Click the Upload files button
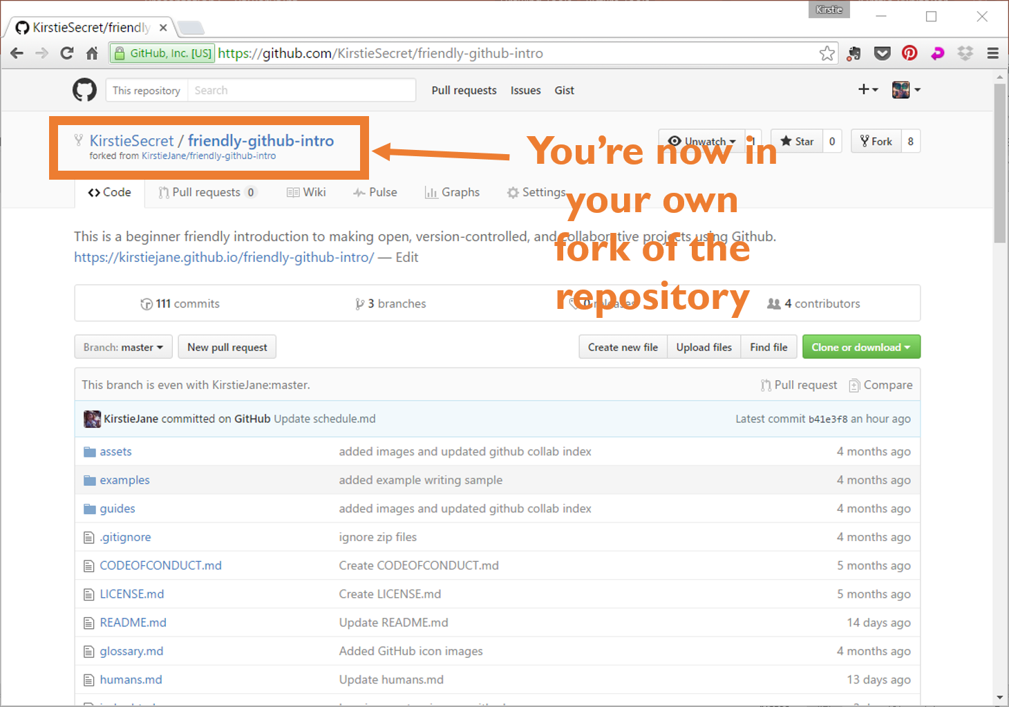 tap(704, 347)
